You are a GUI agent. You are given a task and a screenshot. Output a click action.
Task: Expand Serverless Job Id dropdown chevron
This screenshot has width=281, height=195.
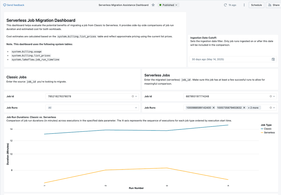pyautogui.click(x=274, y=96)
